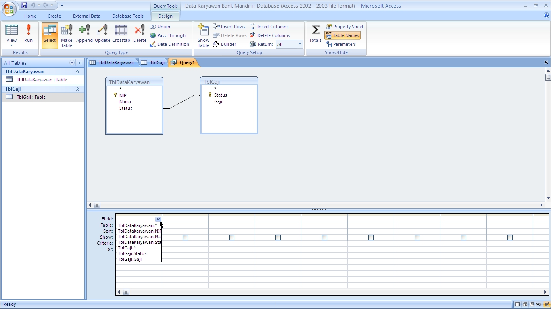Select TblGaji.Gaji from the field list
The height and width of the screenshot is (309, 551).
coord(139,259)
